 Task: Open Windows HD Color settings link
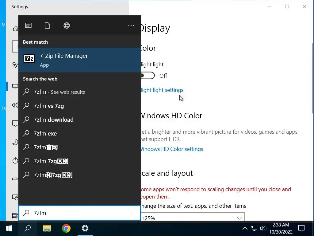[x=172, y=149]
